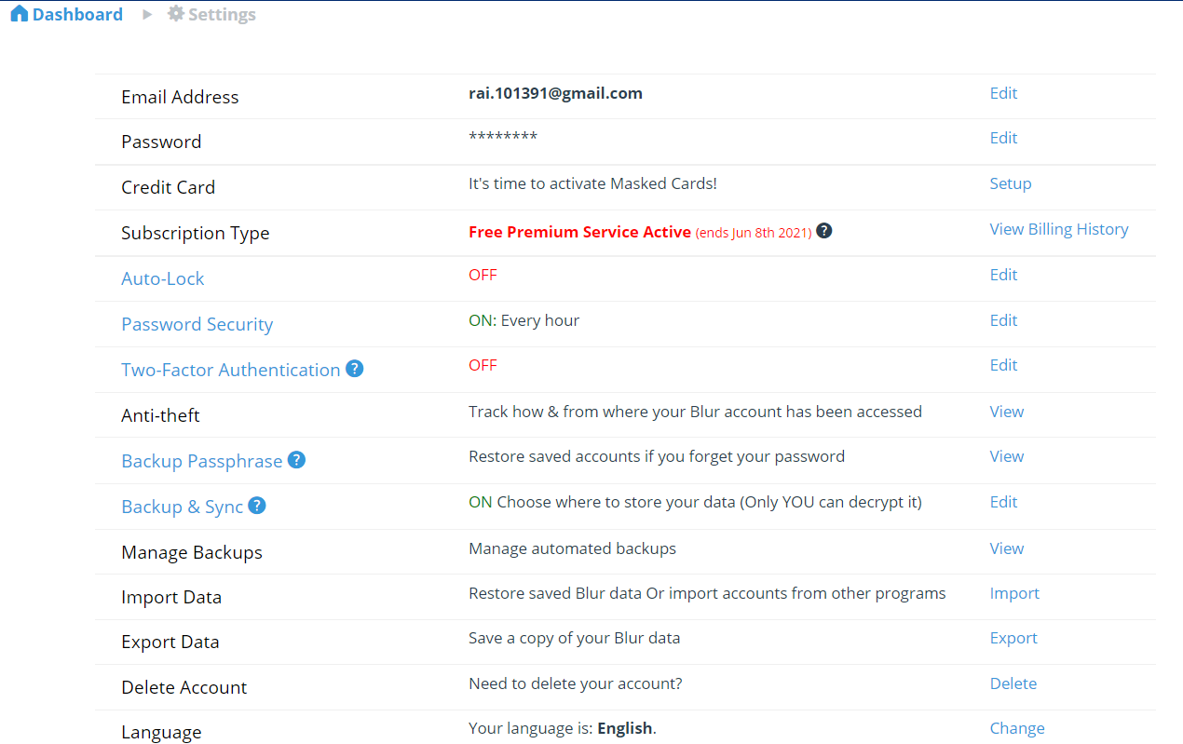Screen dimensions: 1183x744
Task: Export a copy of your Blur data
Action: tap(1013, 638)
